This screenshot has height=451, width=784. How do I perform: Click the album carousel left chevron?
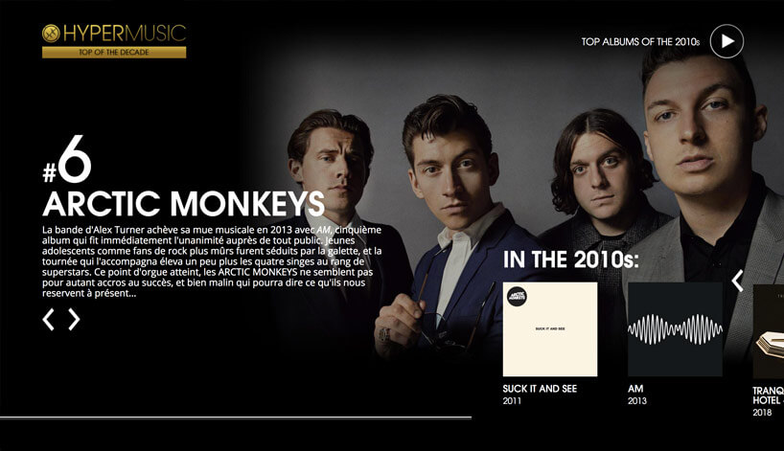click(x=737, y=281)
